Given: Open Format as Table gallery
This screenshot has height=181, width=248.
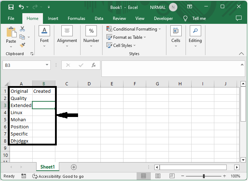Looking at the screenshot, I should pyautogui.click(x=126, y=37).
